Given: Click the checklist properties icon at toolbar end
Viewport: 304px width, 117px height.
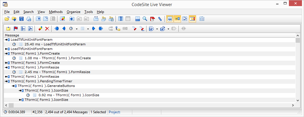Looking at the screenshot, I should tap(202, 19).
